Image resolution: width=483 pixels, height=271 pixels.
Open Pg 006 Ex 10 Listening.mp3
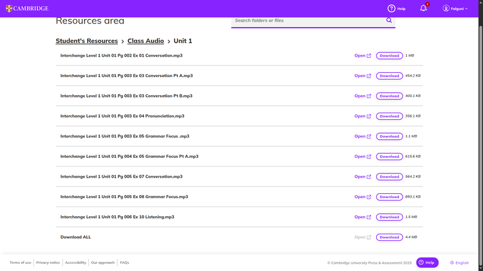[x=363, y=217]
